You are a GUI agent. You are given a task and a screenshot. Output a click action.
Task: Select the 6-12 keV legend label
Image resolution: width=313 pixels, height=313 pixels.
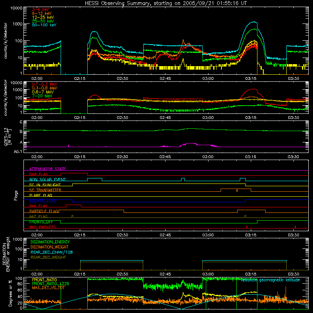(41, 13)
